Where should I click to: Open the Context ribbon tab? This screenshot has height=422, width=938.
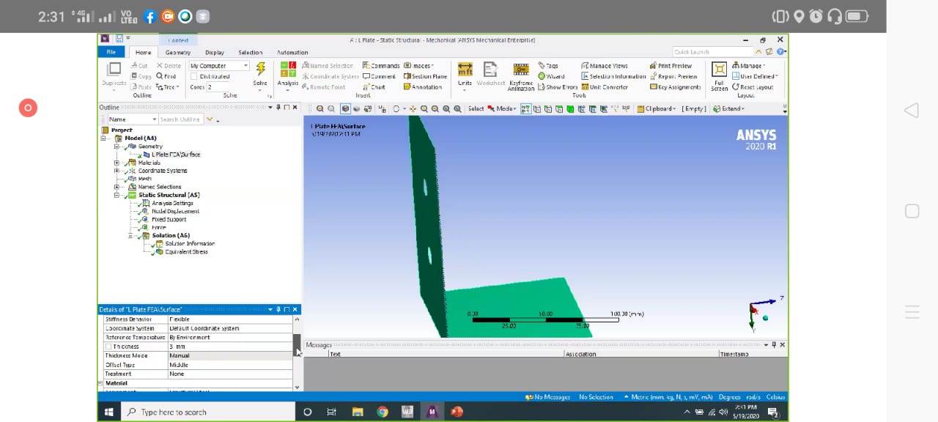tap(178, 40)
